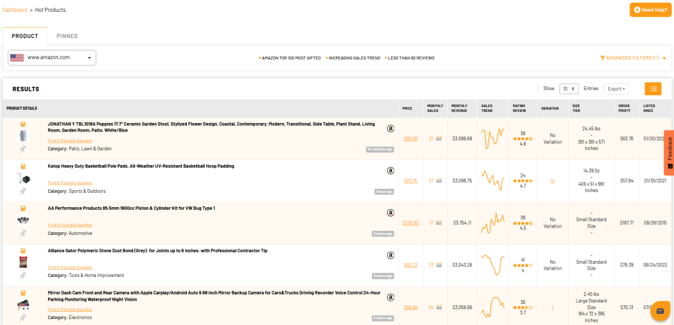Open the chat widget bubble

click(660, 311)
